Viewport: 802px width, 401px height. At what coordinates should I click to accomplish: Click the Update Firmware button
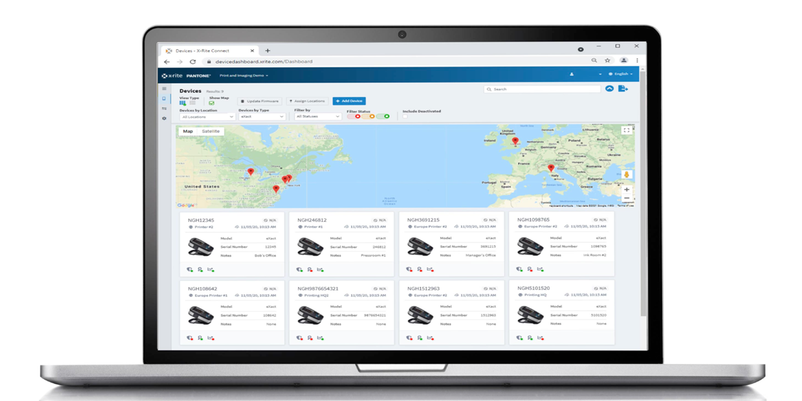pos(261,102)
